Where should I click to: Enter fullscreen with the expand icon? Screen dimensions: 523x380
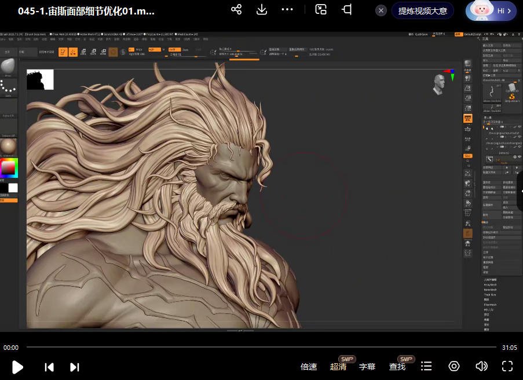[507, 367]
